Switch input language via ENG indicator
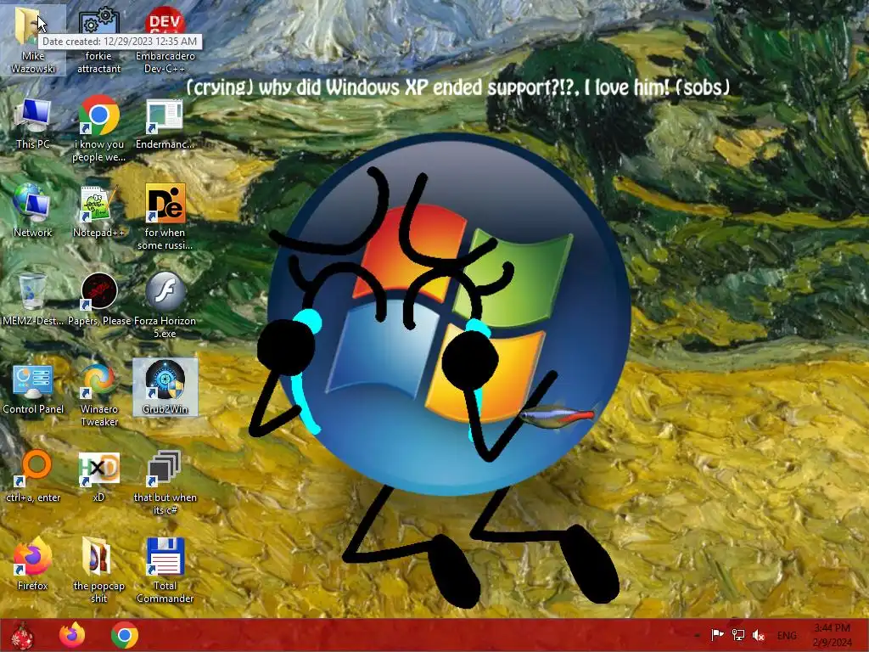 [787, 635]
